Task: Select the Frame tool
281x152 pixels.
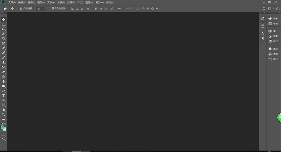Action: coord(4,43)
